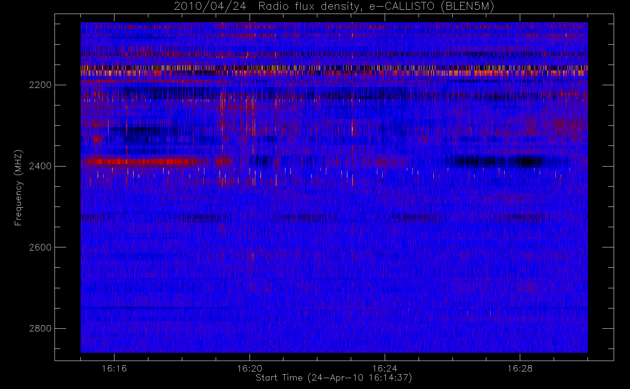Click the 16:28 time tick label
The width and height of the screenshot is (630, 389).
point(520,368)
